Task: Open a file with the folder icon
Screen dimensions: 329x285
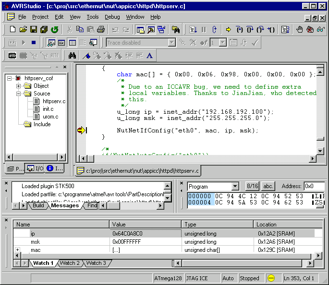Action: click(x=23, y=30)
